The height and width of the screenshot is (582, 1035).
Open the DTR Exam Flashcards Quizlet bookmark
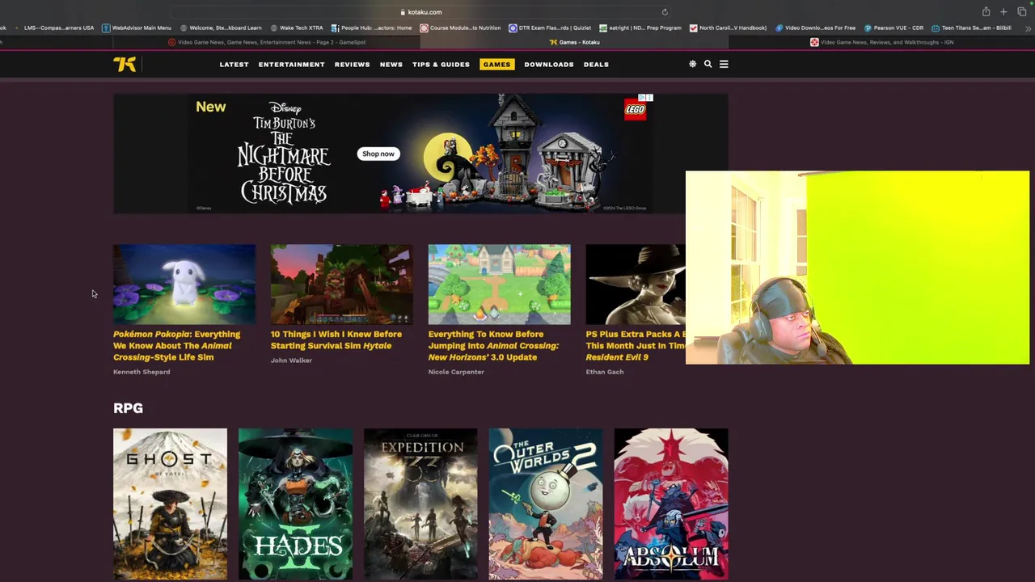coord(550,27)
